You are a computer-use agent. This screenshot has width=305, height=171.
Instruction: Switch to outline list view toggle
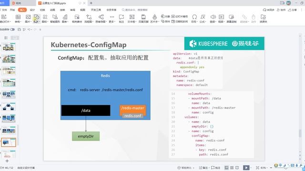[x=6, y=38]
